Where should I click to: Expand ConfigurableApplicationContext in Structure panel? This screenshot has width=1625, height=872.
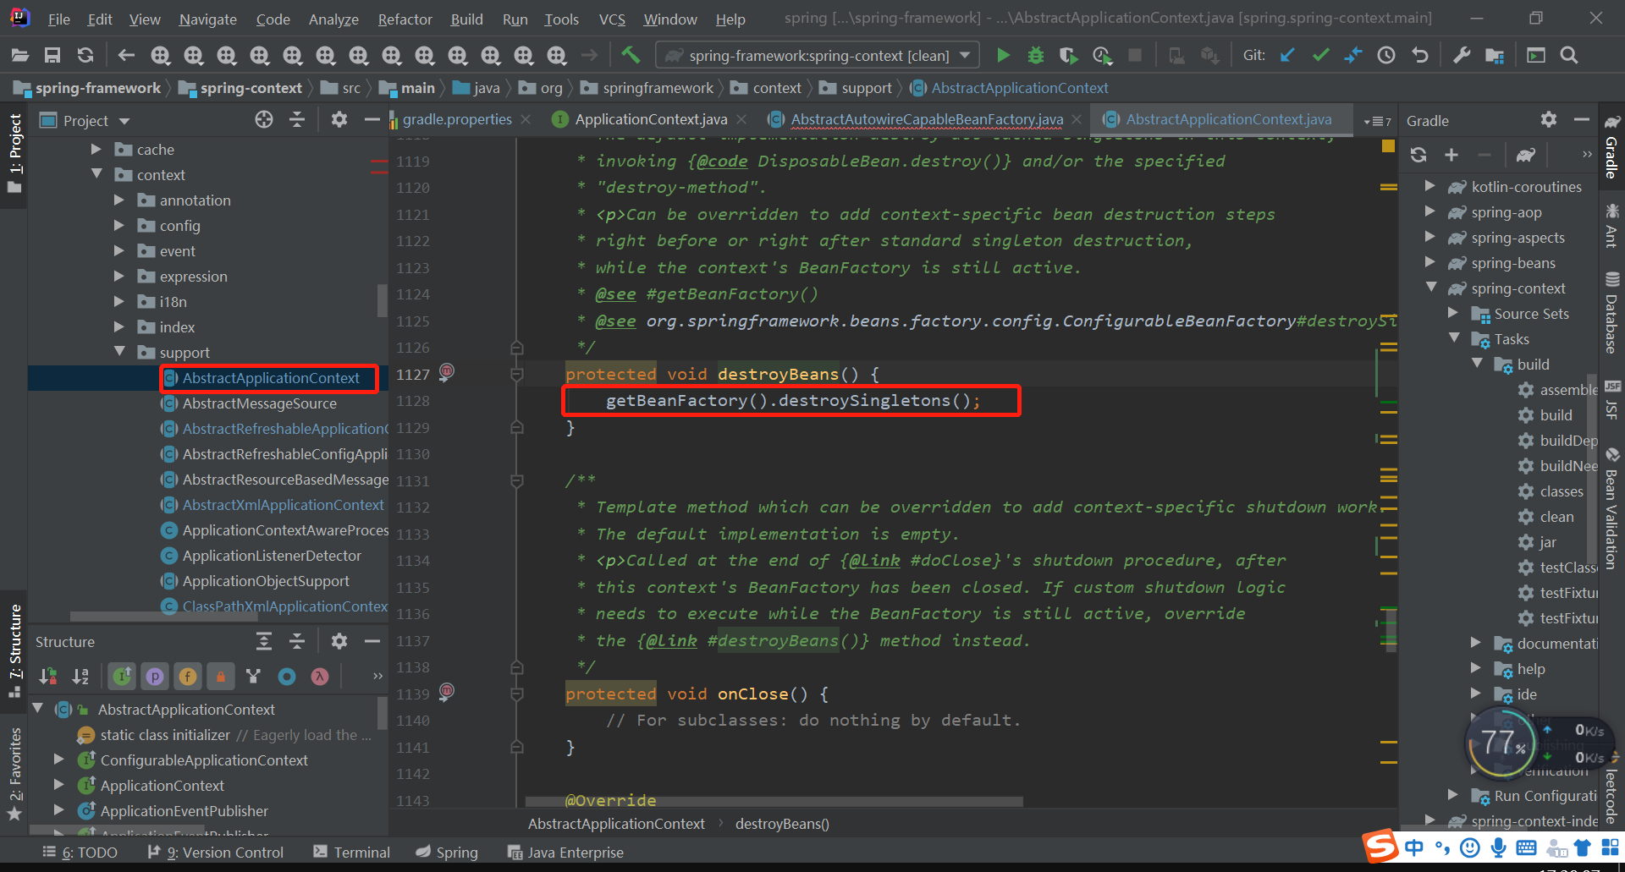pyautogui.click(x=58, y=760)
